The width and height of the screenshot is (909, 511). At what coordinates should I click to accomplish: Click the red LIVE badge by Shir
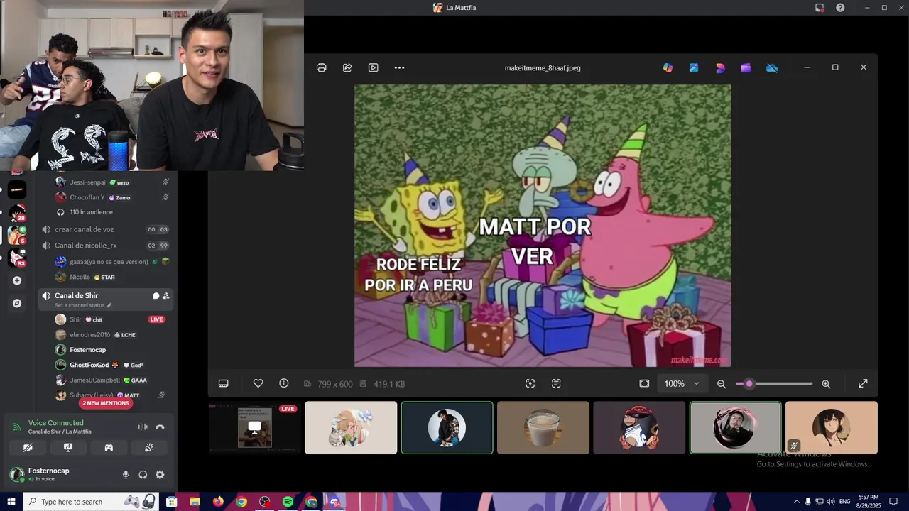pos(156,319)
